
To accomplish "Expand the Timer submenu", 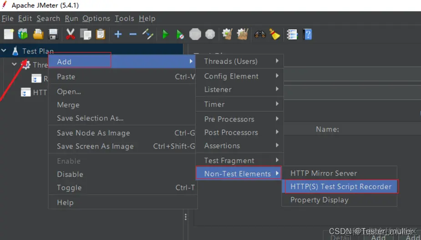I will pyautogui.click(x=239, y=104).
